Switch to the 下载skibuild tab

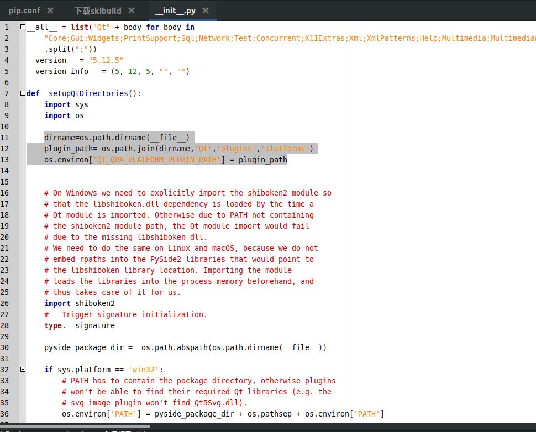(98, 10)
